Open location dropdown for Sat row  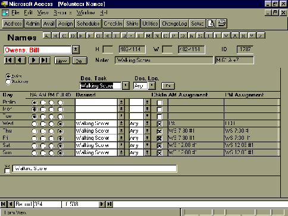148,145
